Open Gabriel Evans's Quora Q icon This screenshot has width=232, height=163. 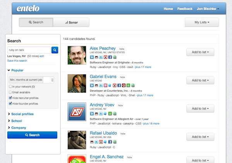(x=124, y=85)
